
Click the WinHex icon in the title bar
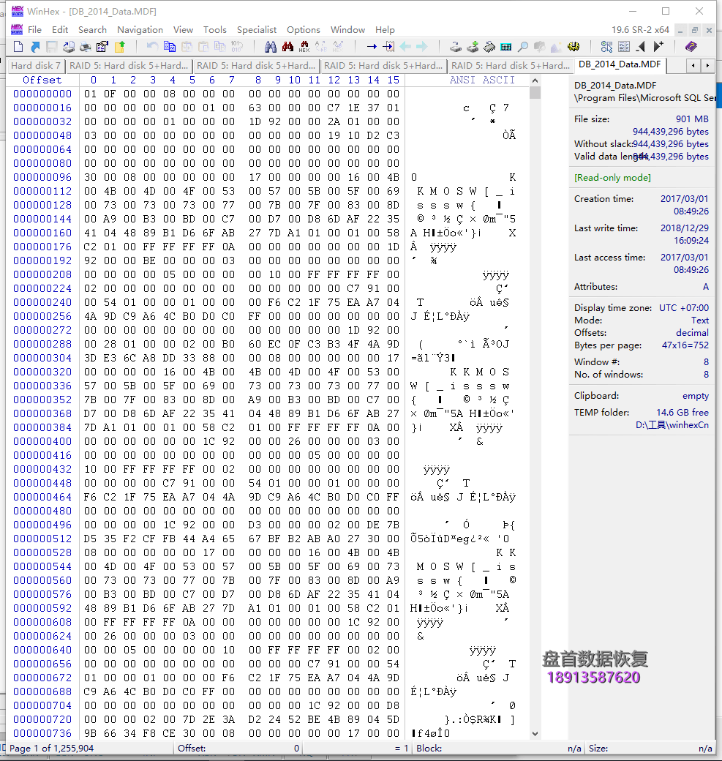point(17,11)
